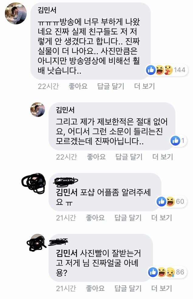Click 답글 달기 under the top comment
Viewport: 193px width, 299px height.
click(x=111, y=86)
